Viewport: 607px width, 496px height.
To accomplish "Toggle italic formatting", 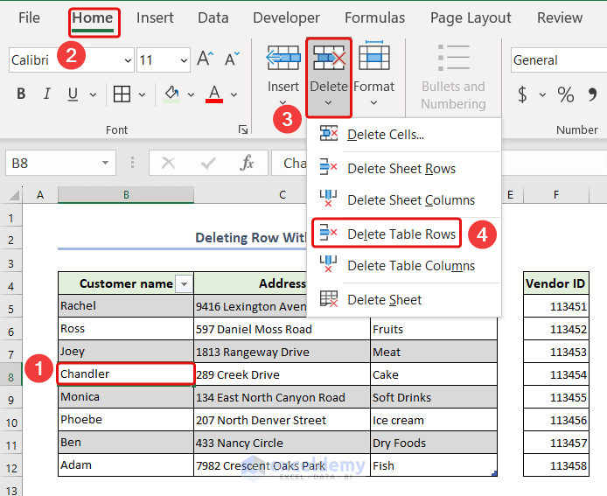I will [47, 94].
